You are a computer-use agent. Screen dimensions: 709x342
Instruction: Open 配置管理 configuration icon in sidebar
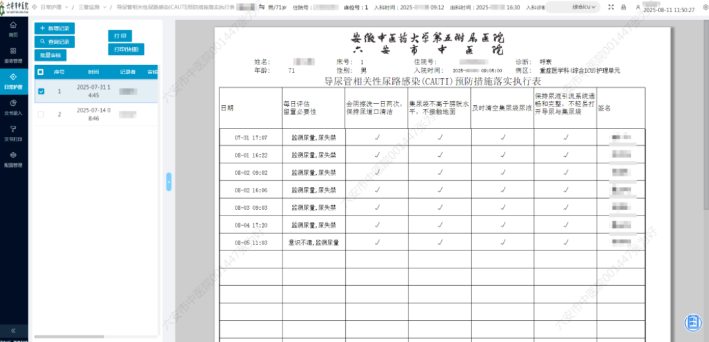coord(13,159)
